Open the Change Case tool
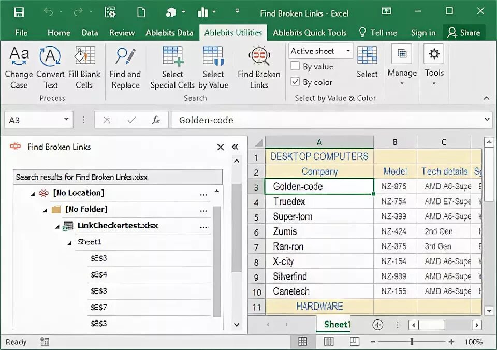The image size is (497, 350). tap(19, 67)
